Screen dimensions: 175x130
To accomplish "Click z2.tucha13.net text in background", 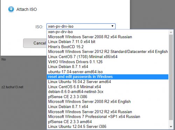I will click(x=12, y=87).
